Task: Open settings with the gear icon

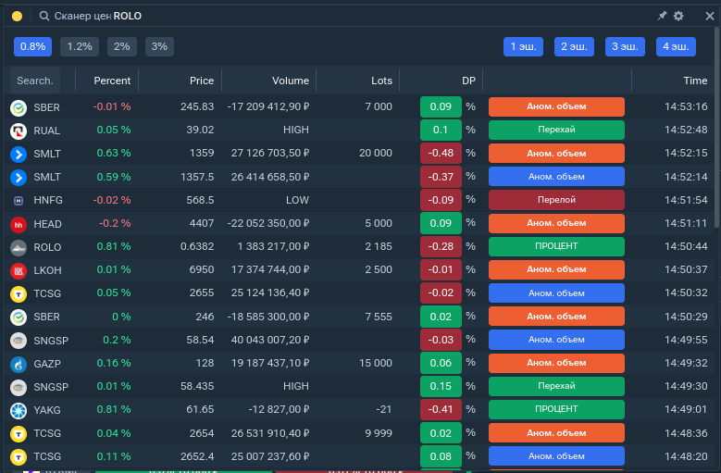Action: tap(678, 16)
